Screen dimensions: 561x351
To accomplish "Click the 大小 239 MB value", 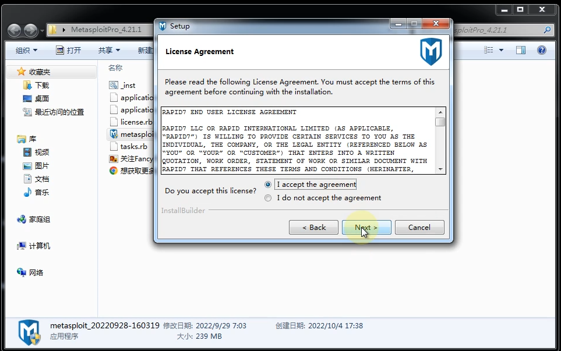I will [x=209, y=336].
